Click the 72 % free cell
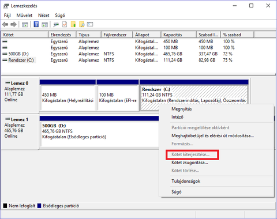Viewport: 277px width, 219px height. [227, 54]
